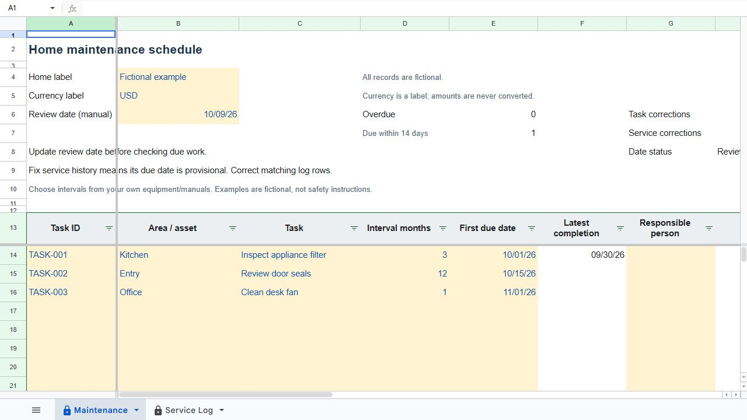Click the fx function icon
747x420 pixels.
tap(72, 9)
